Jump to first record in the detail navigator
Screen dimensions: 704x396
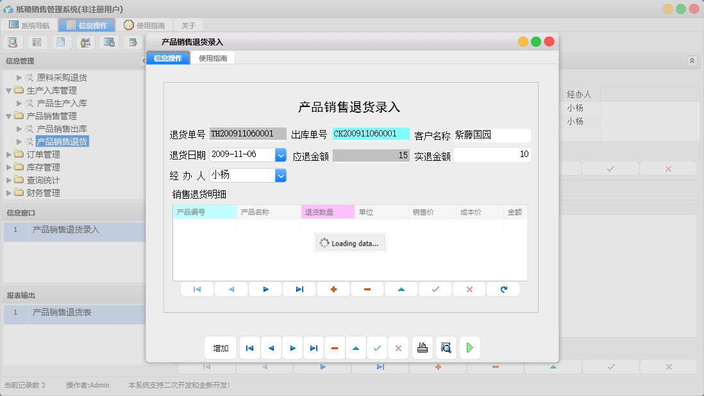point(197,289)
